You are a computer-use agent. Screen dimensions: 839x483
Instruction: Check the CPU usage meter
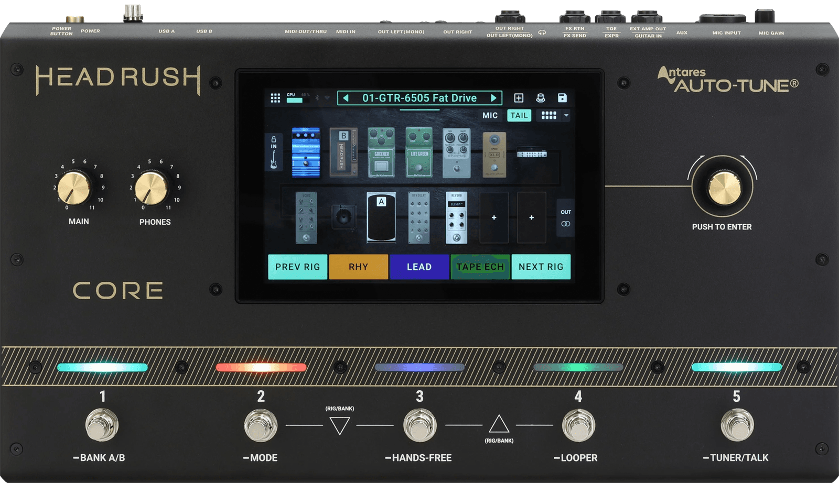[x=298, y=98]
